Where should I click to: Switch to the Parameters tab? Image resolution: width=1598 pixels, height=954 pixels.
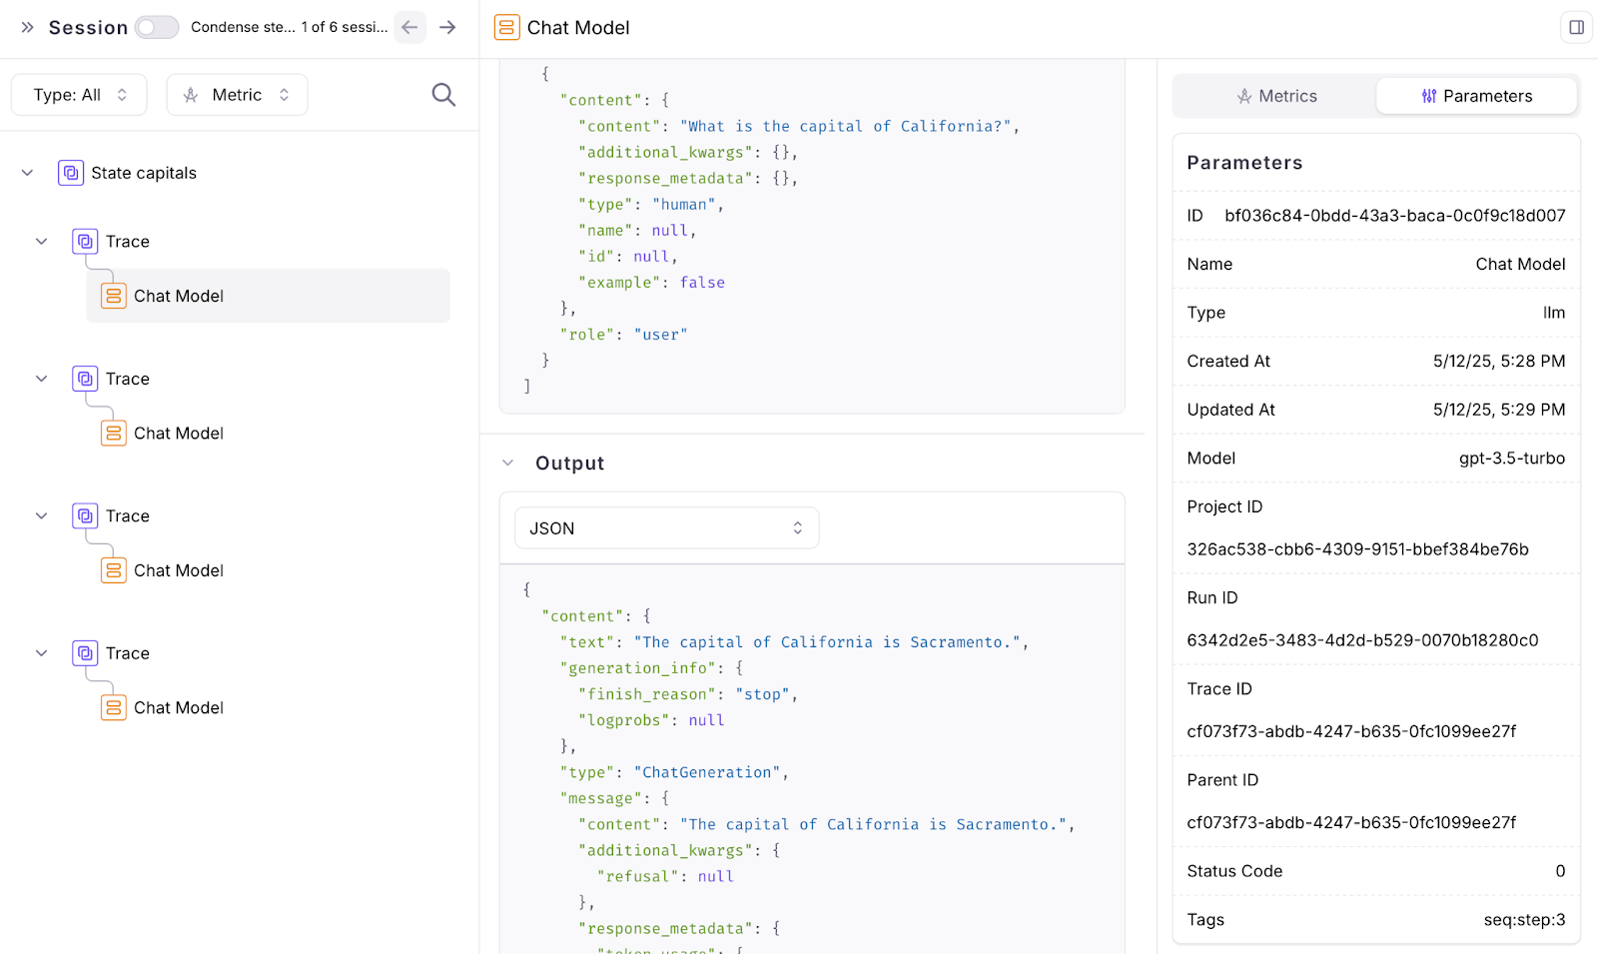coord(1476,96)
